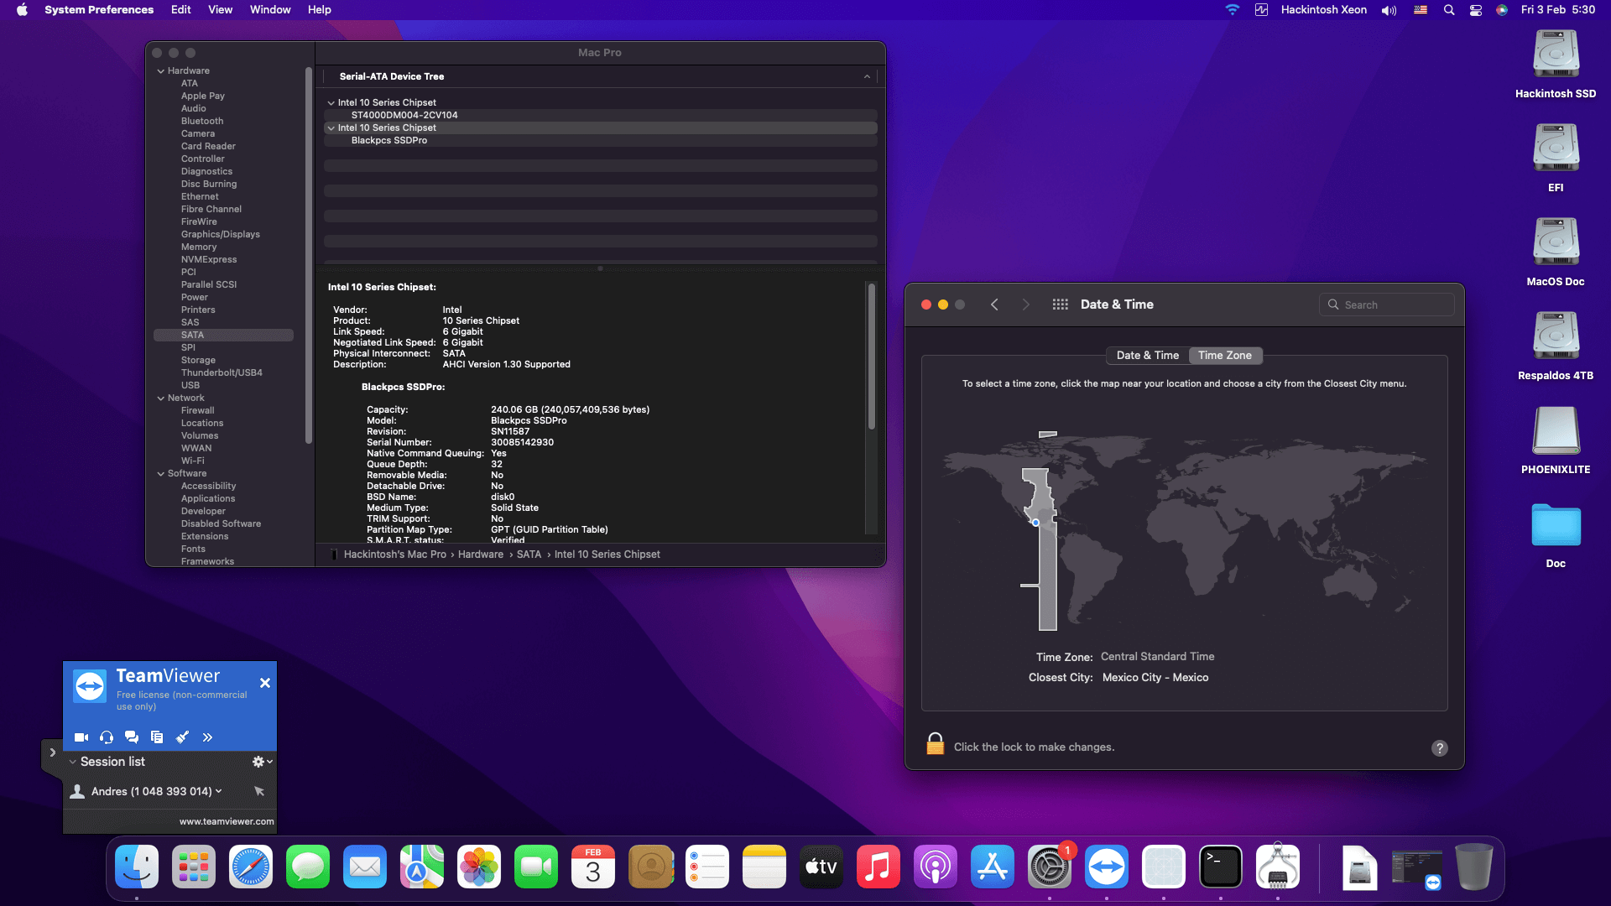Collapse the Network section in sidebar
Viewport: 1611px width, 906px height.
pyautogui.click(x=161, y=398)
